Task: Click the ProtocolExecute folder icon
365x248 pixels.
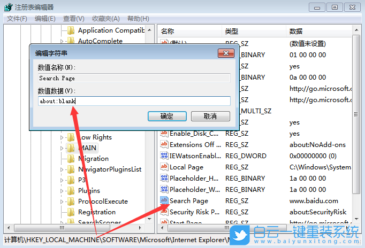Action: [x=71, y=201]
